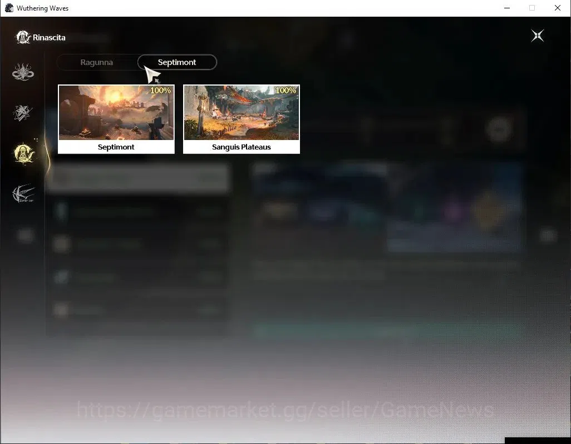Close the Wuthering Waves window
Image resolution: width=571 pixels, height=444 pixels.
click(x=558, y=8)
